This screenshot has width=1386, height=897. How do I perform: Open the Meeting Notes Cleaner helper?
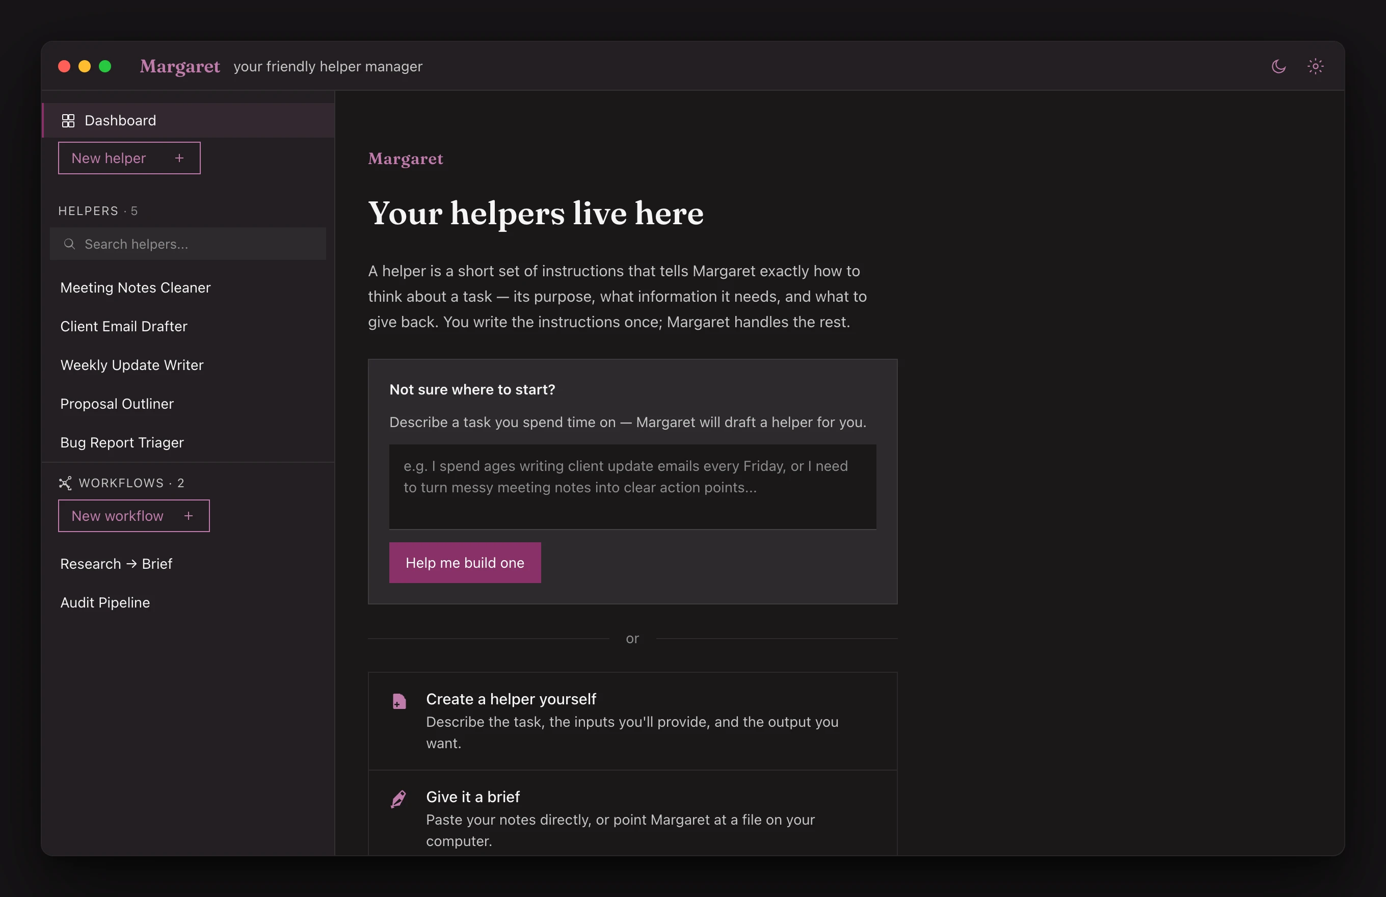189,288
